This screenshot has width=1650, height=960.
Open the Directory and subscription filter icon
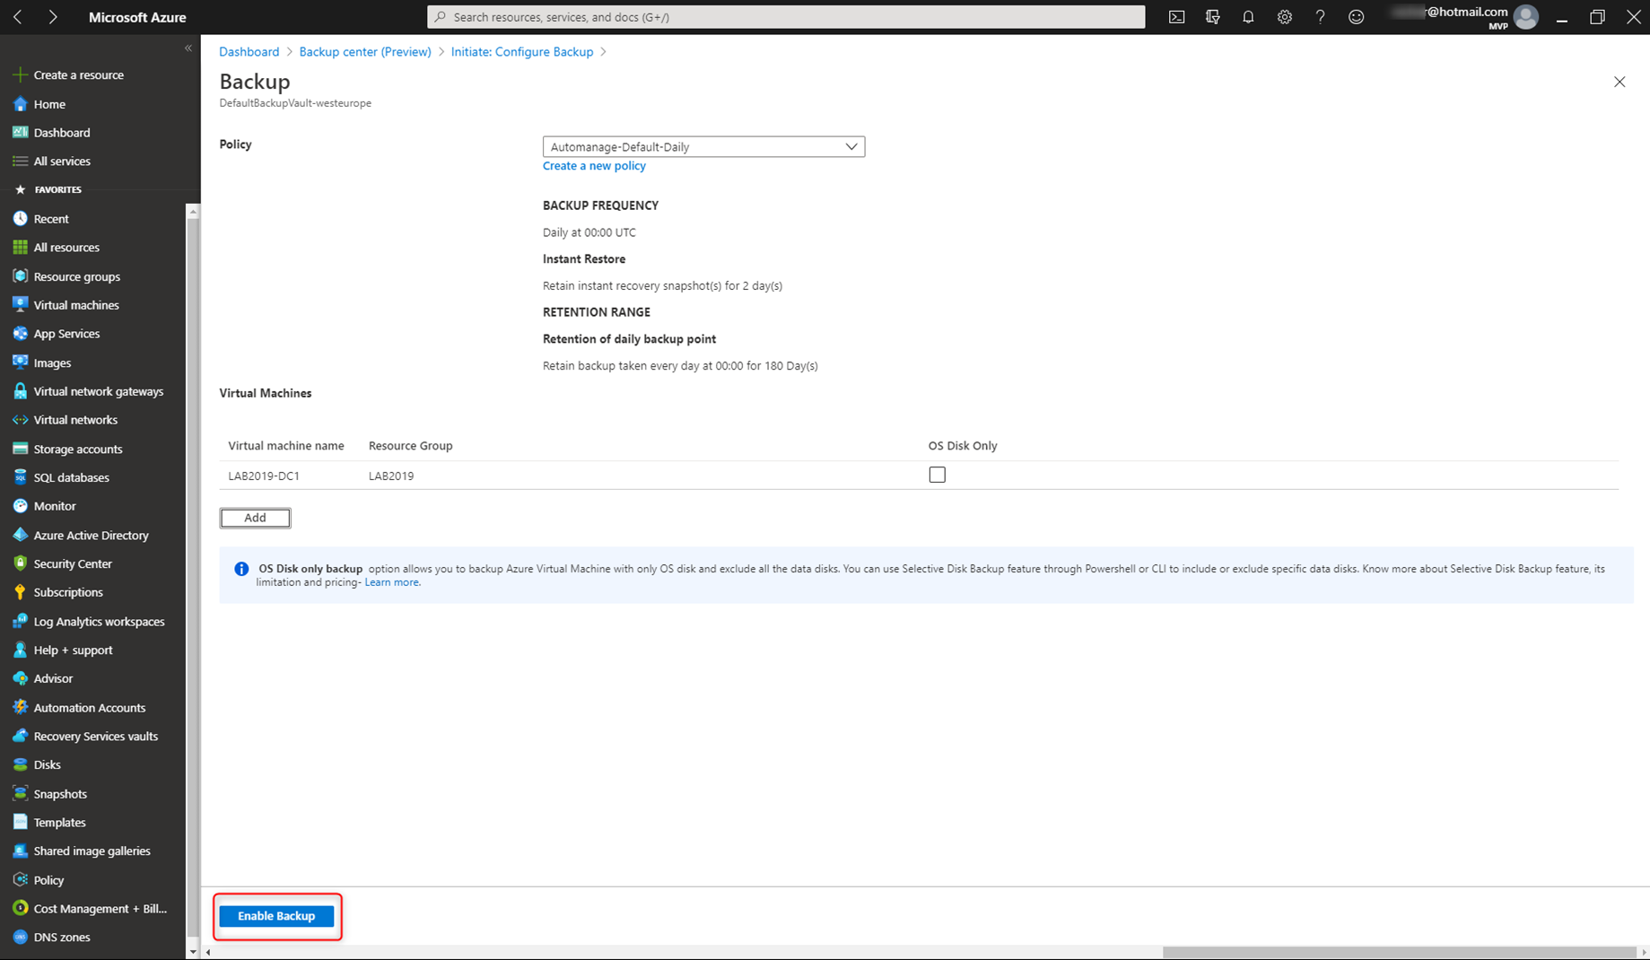tap(1212, 17)
